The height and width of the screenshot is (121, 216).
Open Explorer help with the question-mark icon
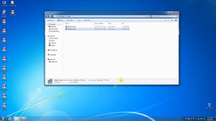176,20
